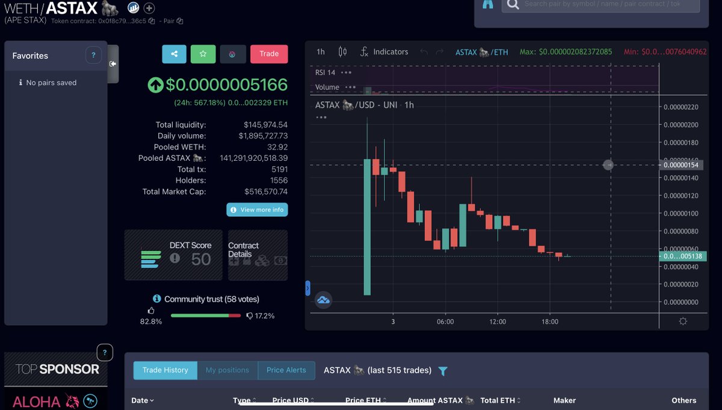Sort trades by Total ETH column
This screenshot has width=722, height=410.
pyautogui.click(x=501, y=400)
